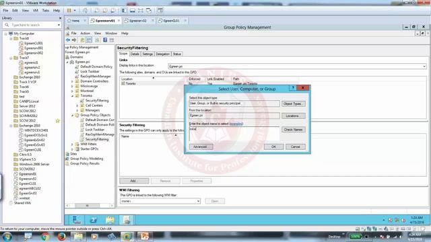
Task: Click the GPMC refresh toolbar icon
Action: [97, 40]
